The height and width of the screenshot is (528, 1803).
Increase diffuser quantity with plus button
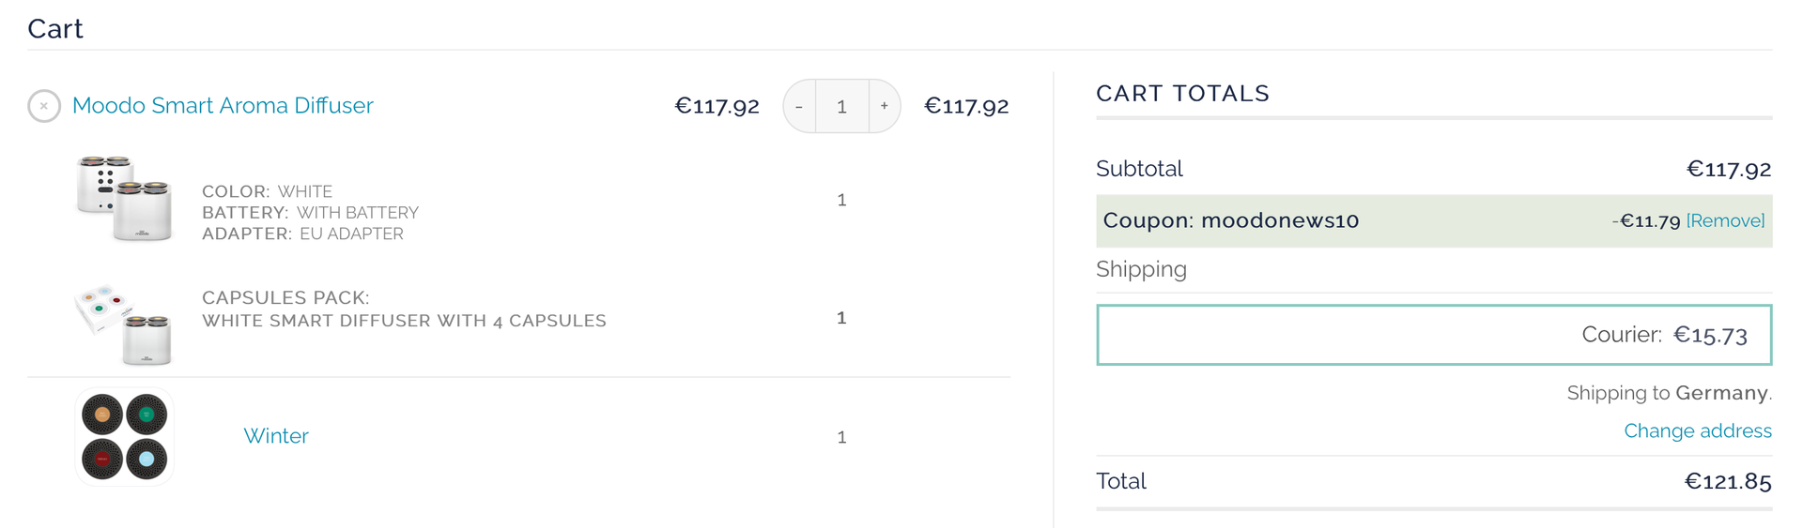[x=884, y=106]
